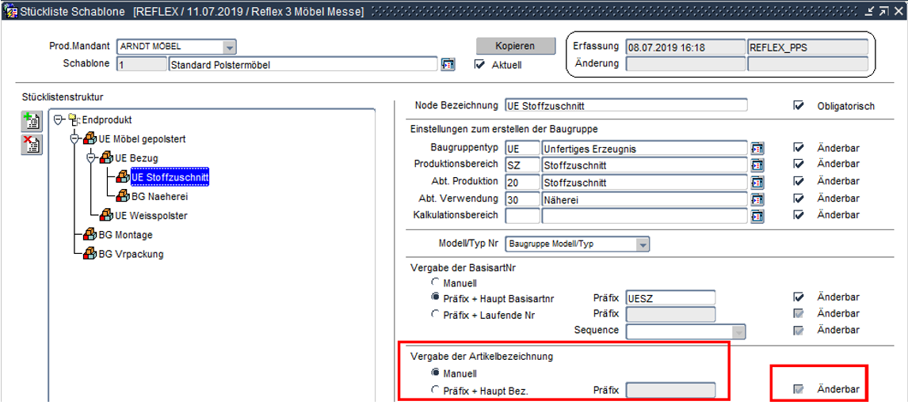Screen dimensions: 908x420
Task: Open lookup icon for Baugruppentyp field
Action: click(x=757, y=148)
